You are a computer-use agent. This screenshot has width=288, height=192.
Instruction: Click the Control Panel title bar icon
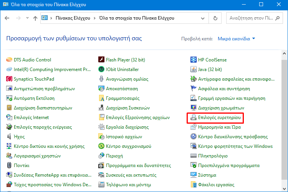pos(6,4)
